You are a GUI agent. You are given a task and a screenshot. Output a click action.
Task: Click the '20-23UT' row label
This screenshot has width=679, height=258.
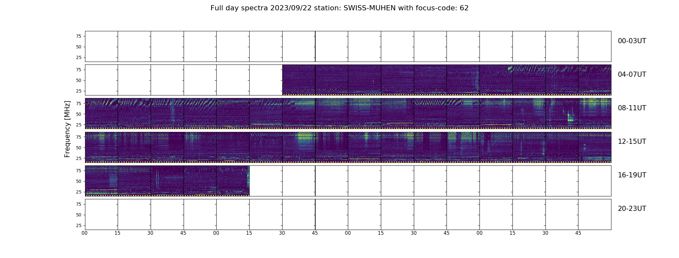coord(632,209)
